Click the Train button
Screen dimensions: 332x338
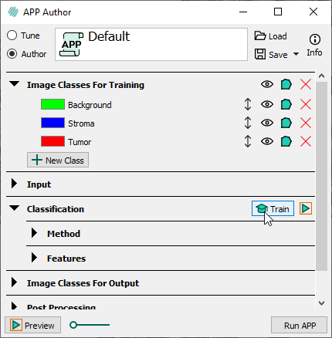click(273, 208)
